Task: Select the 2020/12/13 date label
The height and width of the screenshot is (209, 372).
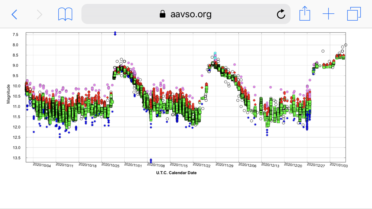Action: 270,165
